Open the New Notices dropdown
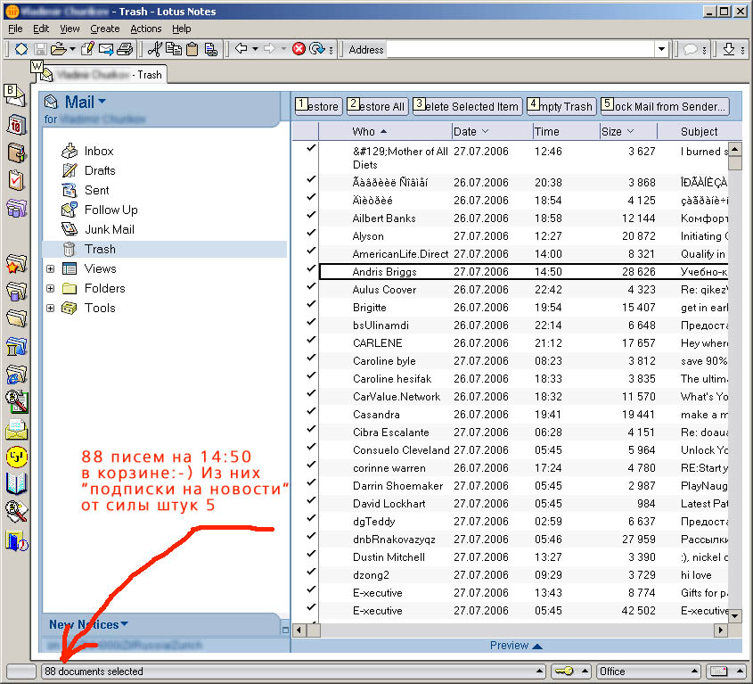This screenshot has width=753, height=684. click(x=88, y=624)
